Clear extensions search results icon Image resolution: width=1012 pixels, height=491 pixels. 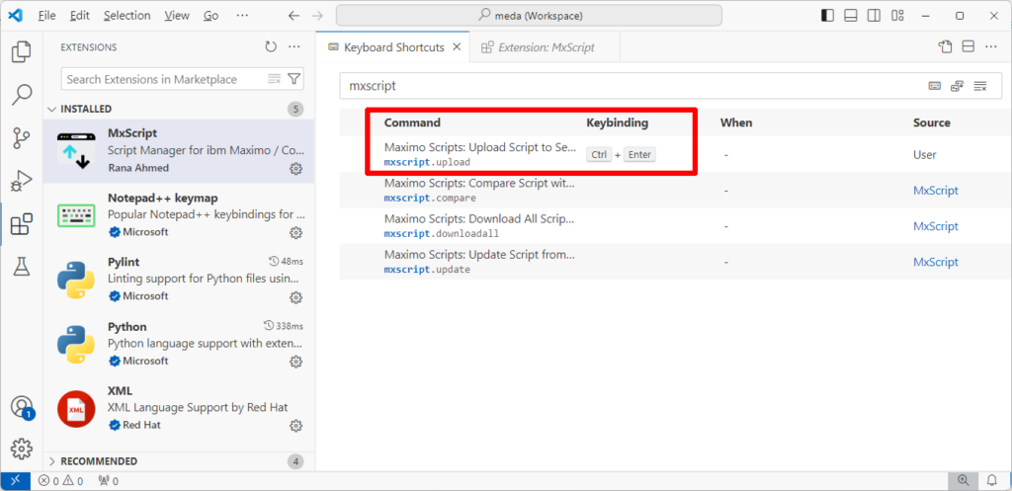pyautogui.click(x=275, y=79)
